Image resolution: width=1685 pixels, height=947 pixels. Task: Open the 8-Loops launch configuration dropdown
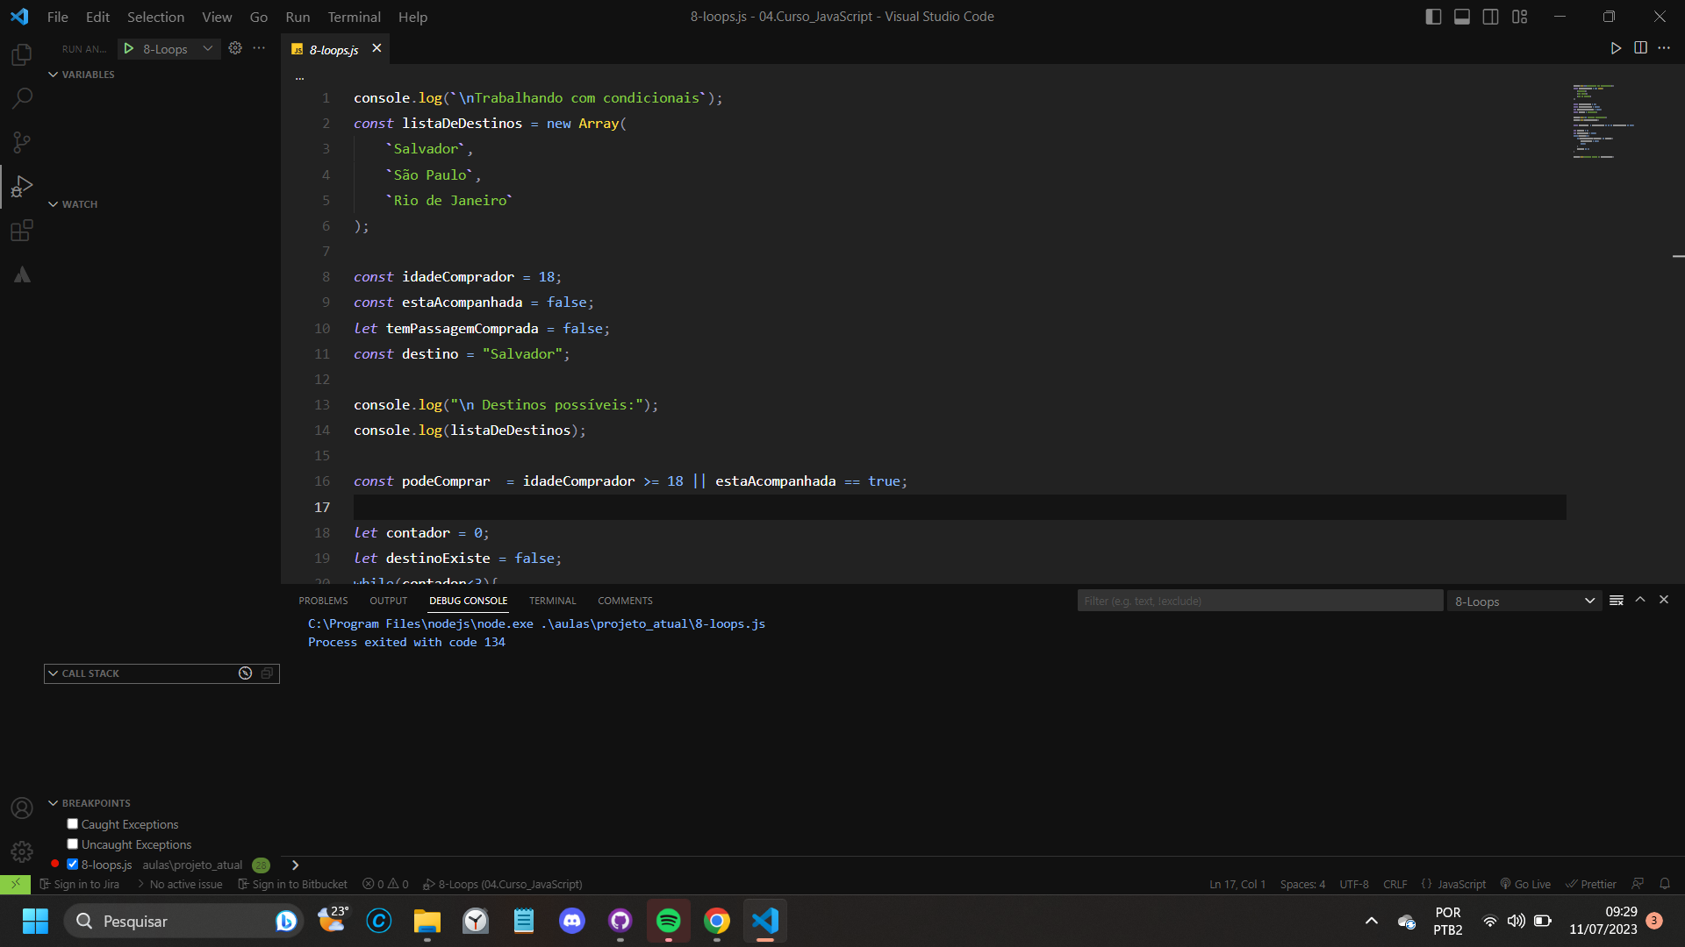[178, 49]
